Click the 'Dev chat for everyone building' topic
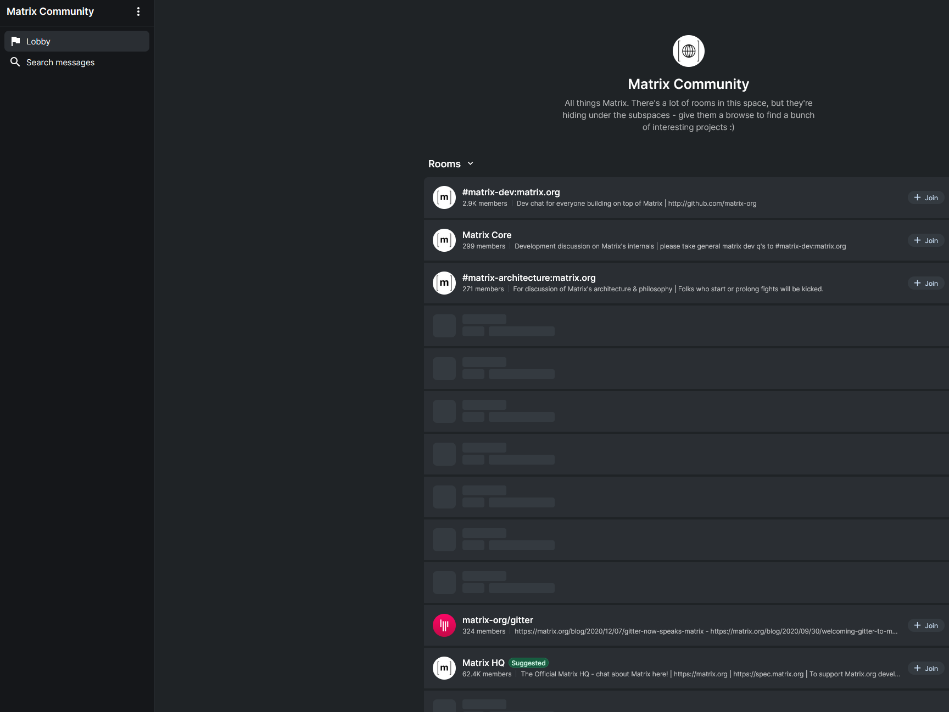This screenshot has width=949, height=712. pos(637,204)
